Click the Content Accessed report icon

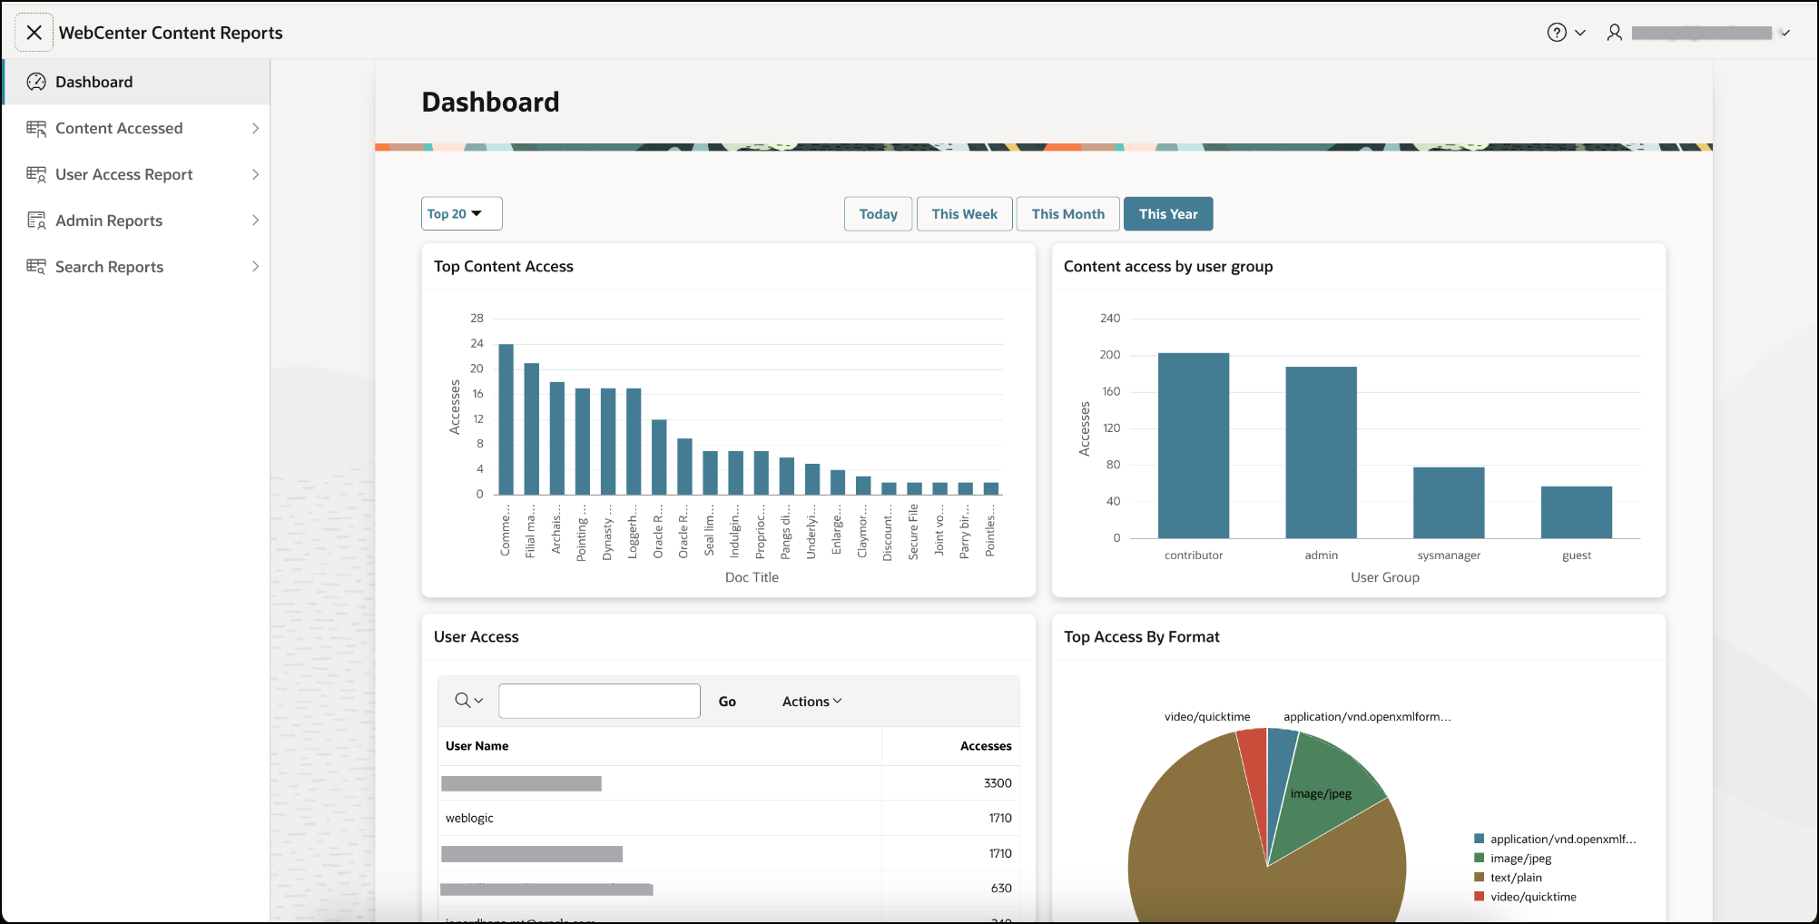point(36,128)
